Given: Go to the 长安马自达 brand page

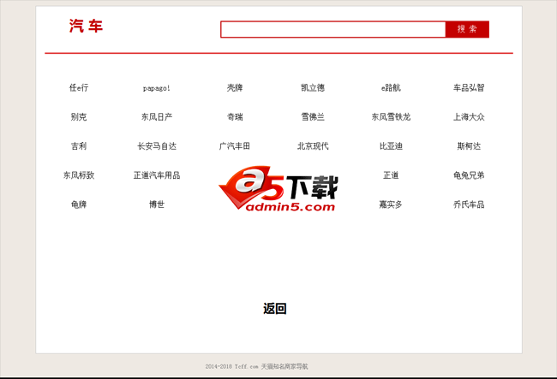Looking at the screenshot, I should pyautogui.click(x=157, y=145).
